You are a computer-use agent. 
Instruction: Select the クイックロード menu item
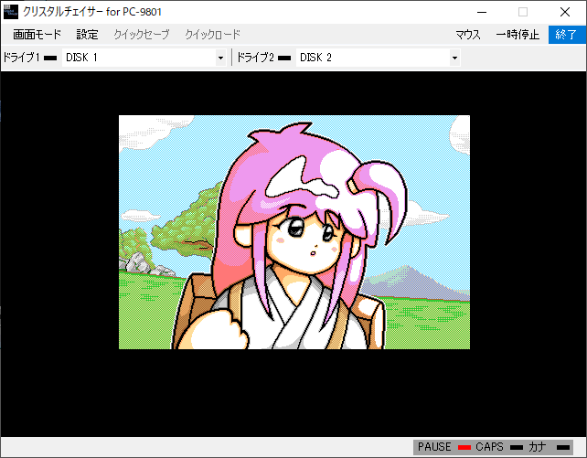click(x=212, y=35)
